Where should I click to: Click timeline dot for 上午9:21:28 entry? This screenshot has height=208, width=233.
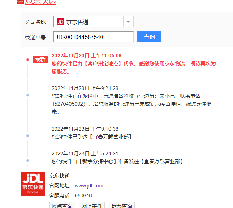(x=28, y=95)
